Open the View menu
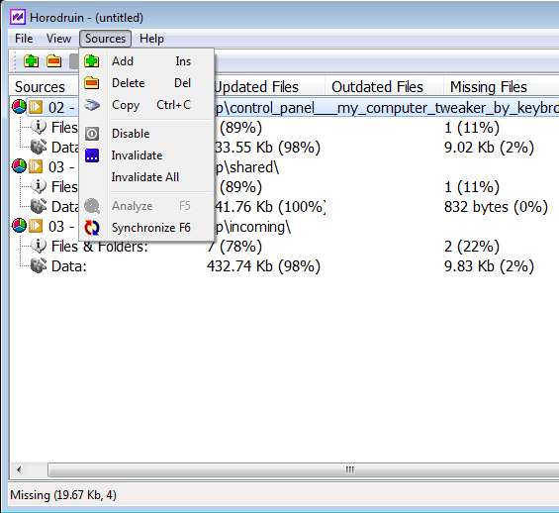This screenshot has height=513, width=559. (58, 39)
